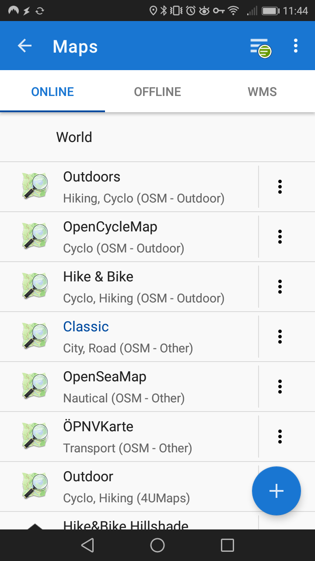Viewport: 315px width, 561px height.
Task: Show more options for OpenSeaMap
Action: [x=280, y=387]
